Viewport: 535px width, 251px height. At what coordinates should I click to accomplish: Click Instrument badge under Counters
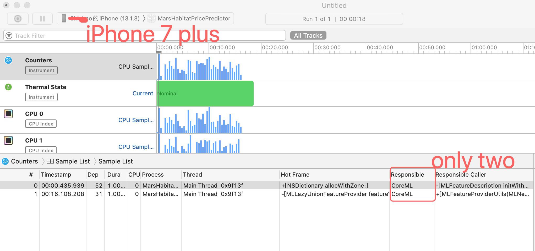41,70
